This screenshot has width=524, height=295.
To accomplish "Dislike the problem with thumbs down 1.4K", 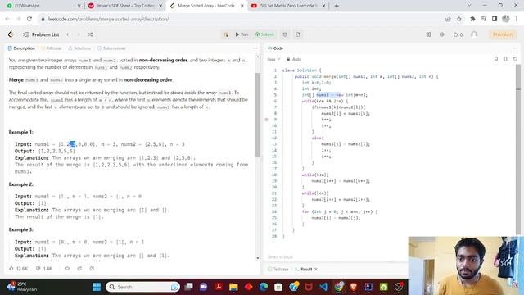I will point(44,269).
